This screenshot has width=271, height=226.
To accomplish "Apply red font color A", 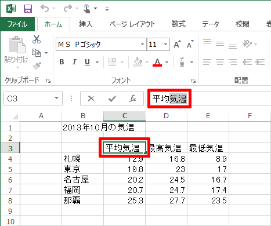I will tap(157, 62).
